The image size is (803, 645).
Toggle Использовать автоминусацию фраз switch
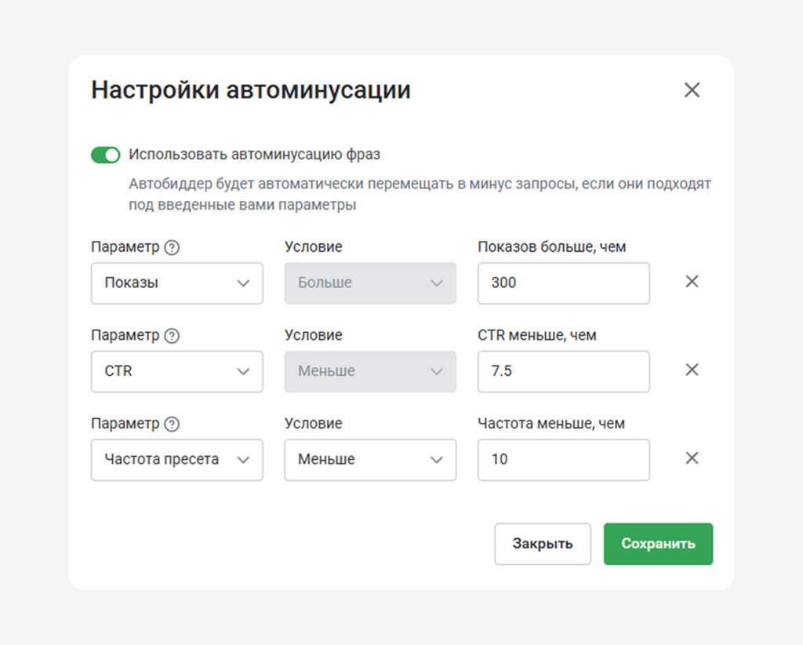104,155
